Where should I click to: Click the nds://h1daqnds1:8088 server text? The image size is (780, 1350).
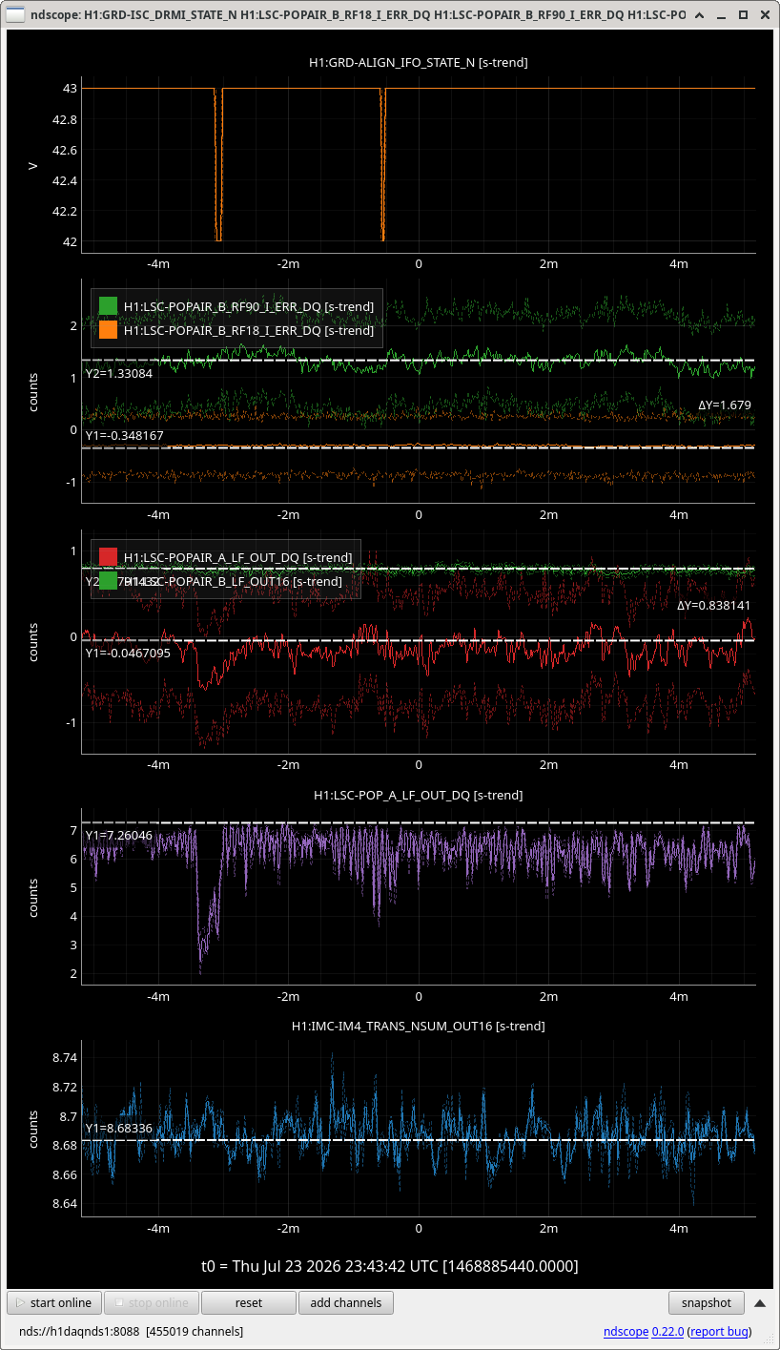coord(79,1331)
